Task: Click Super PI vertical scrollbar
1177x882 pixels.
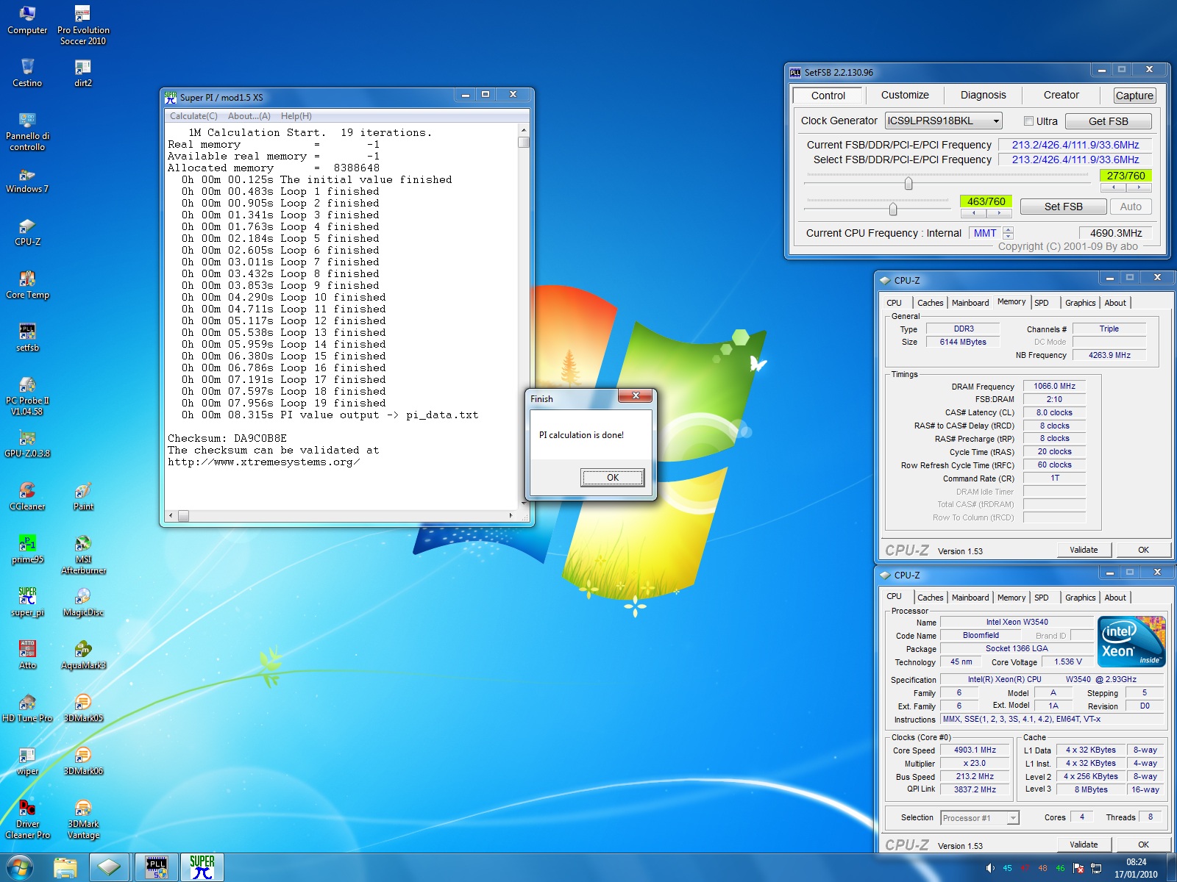Action: (x=524, y=317)
